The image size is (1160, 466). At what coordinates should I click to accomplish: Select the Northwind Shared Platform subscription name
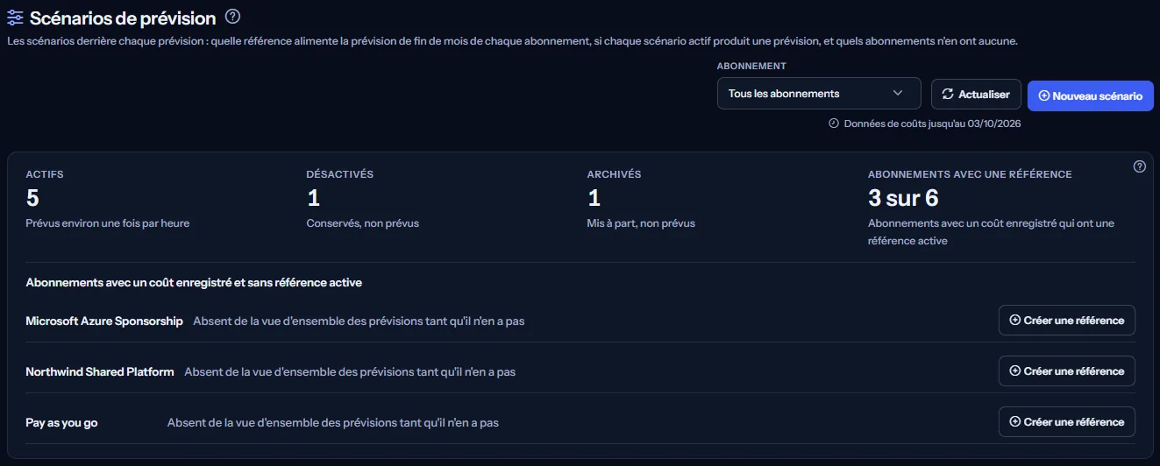[100, 372]
